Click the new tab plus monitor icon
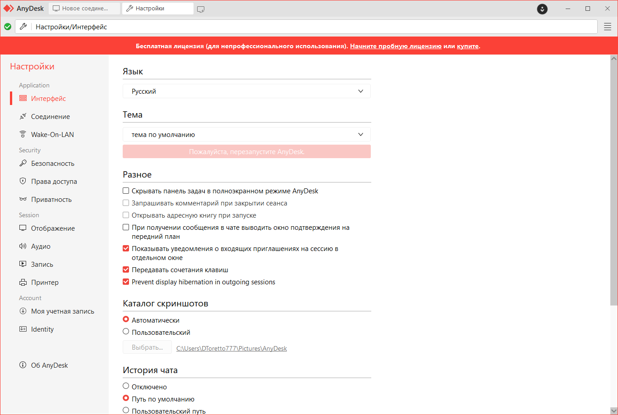 coord(201,9)
